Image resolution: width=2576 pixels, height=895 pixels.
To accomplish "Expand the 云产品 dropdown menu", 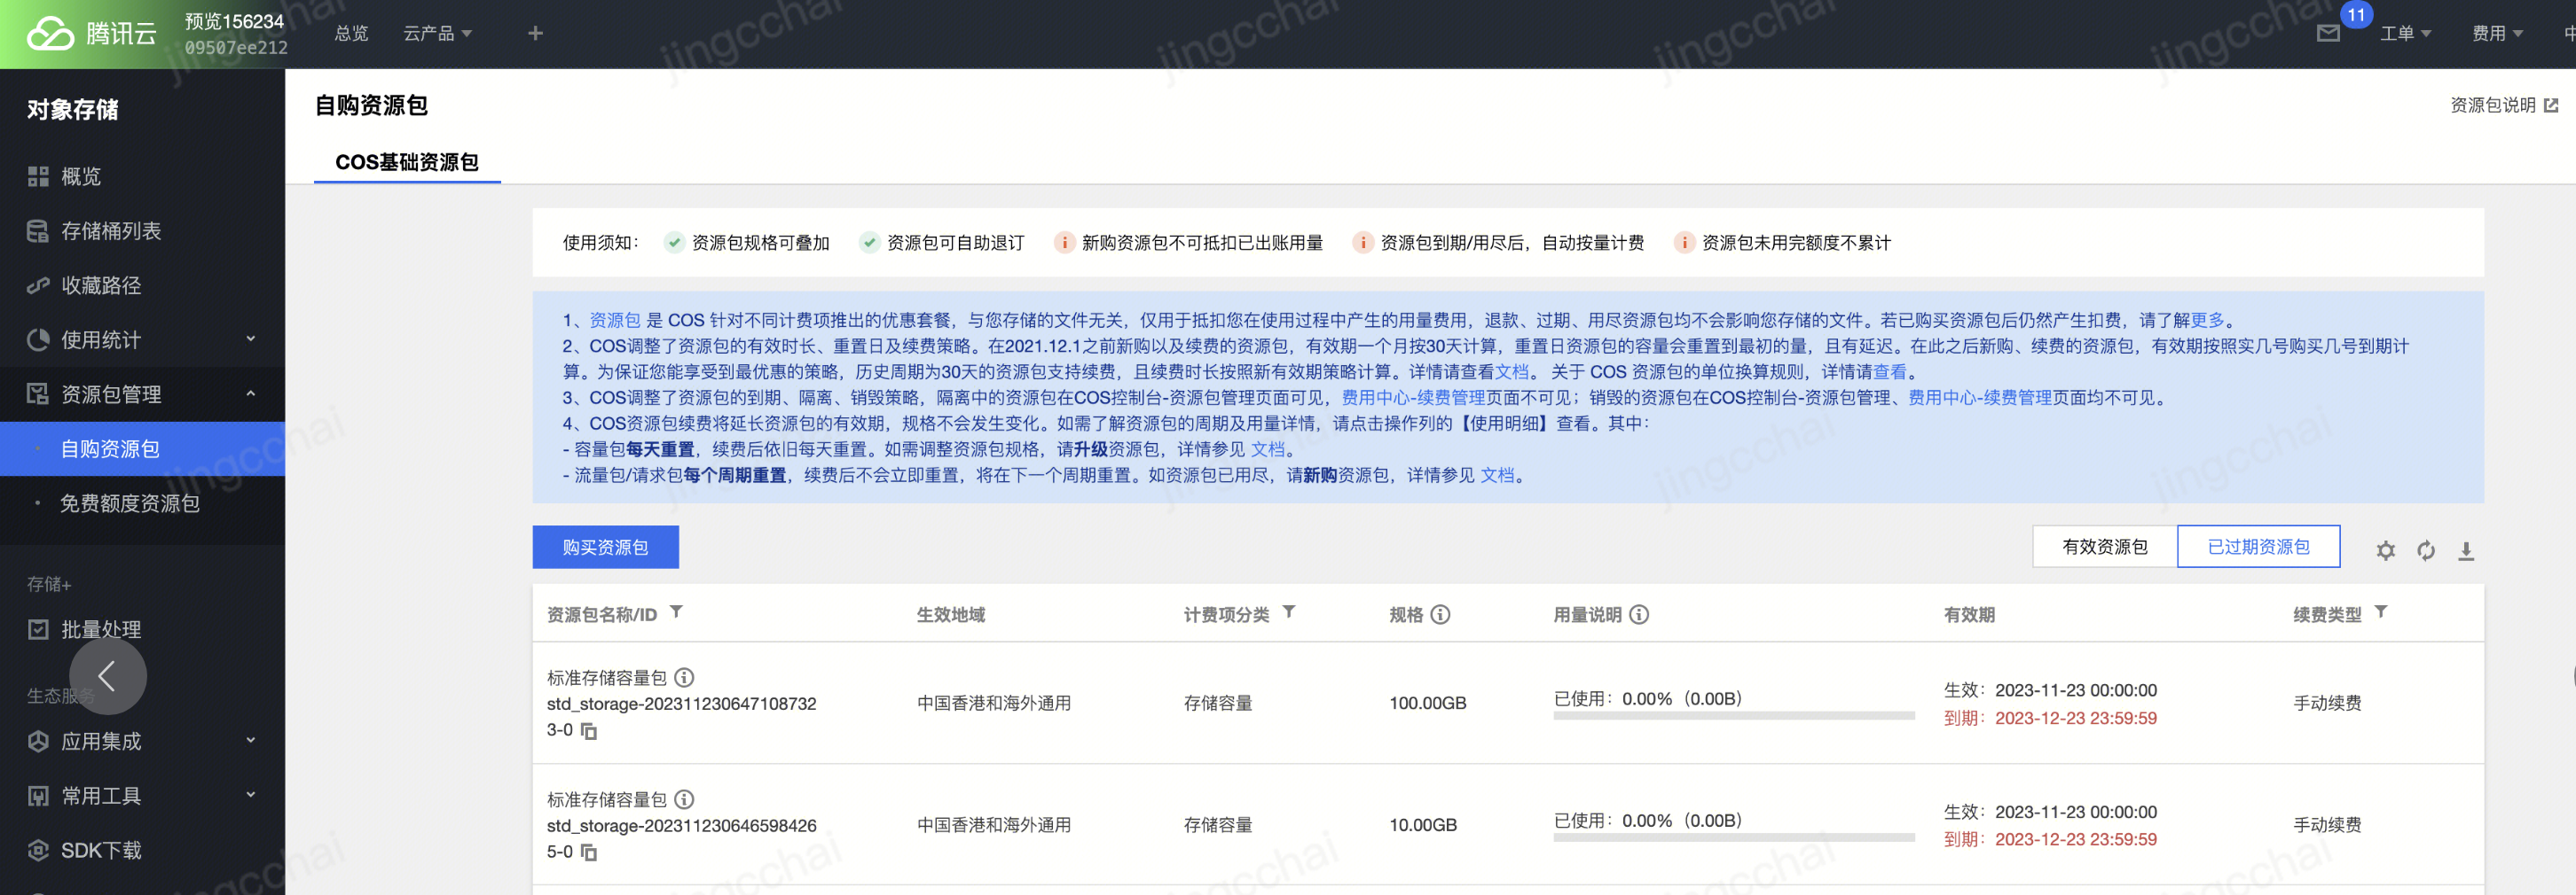I will (x=437, y=34).
